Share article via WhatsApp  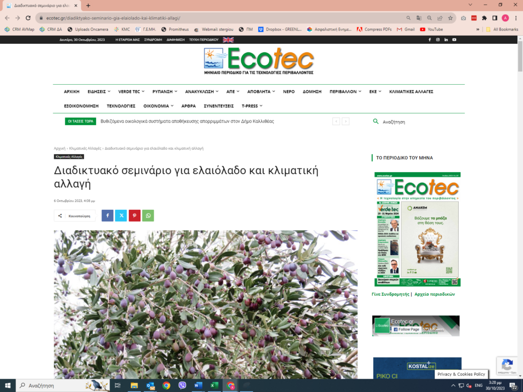148,216
